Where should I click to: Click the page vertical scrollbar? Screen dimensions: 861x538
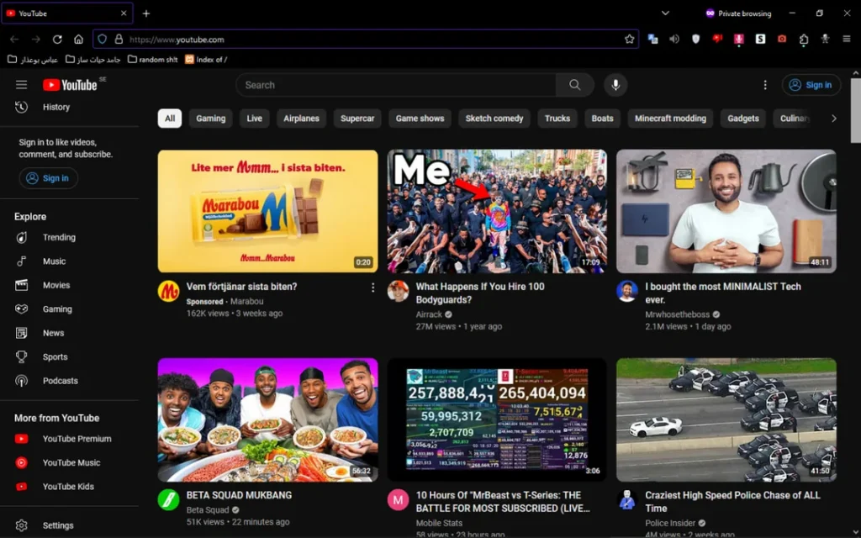pyautogui.click(x=855, y=111)
